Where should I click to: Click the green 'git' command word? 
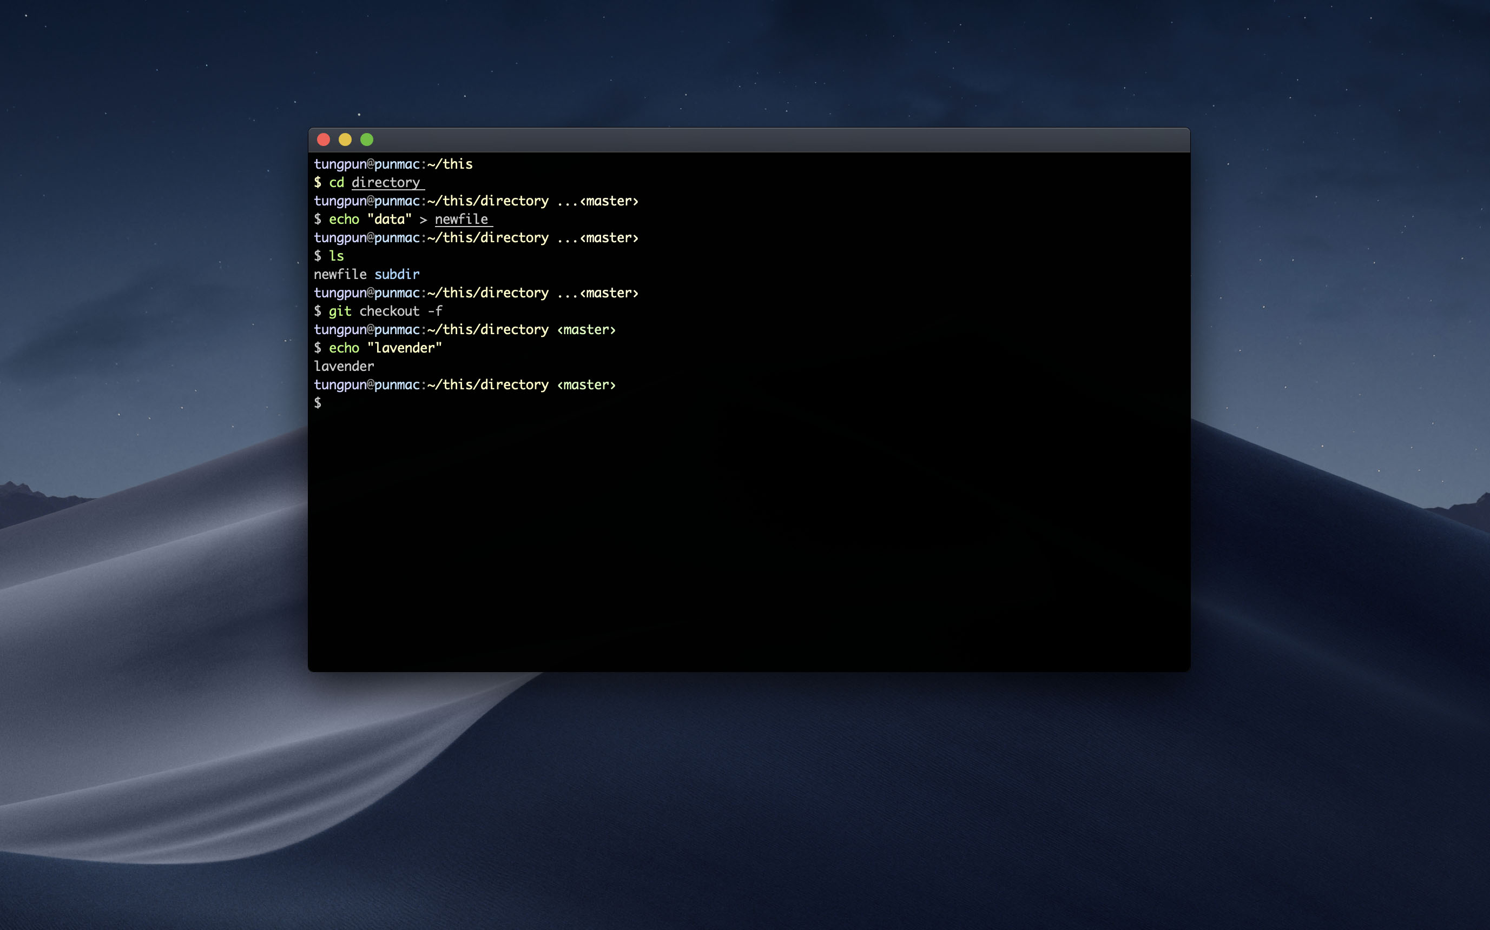(x=340, y=311)
